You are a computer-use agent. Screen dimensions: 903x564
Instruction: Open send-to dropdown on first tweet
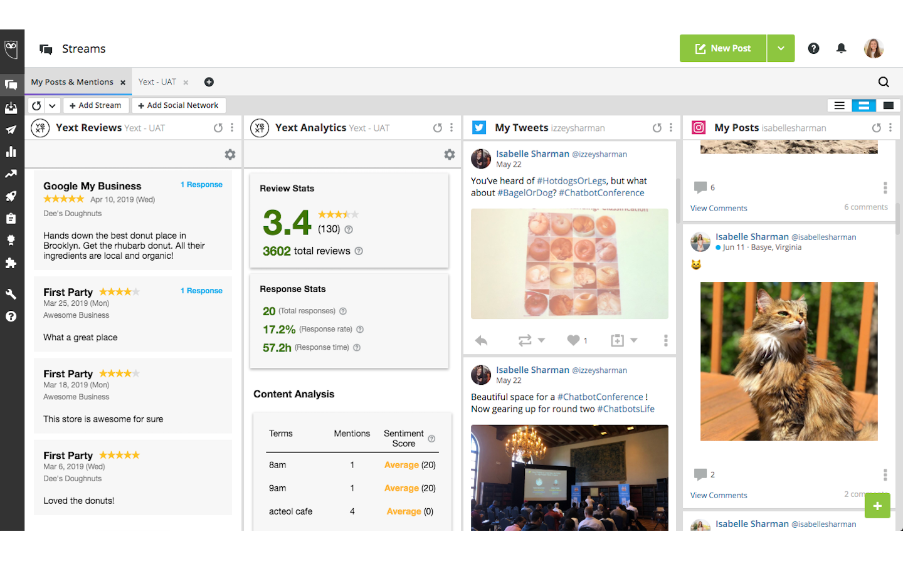click(634, 340)
